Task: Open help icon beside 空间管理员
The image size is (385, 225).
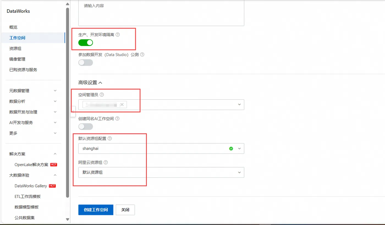Action: (102, 95)
